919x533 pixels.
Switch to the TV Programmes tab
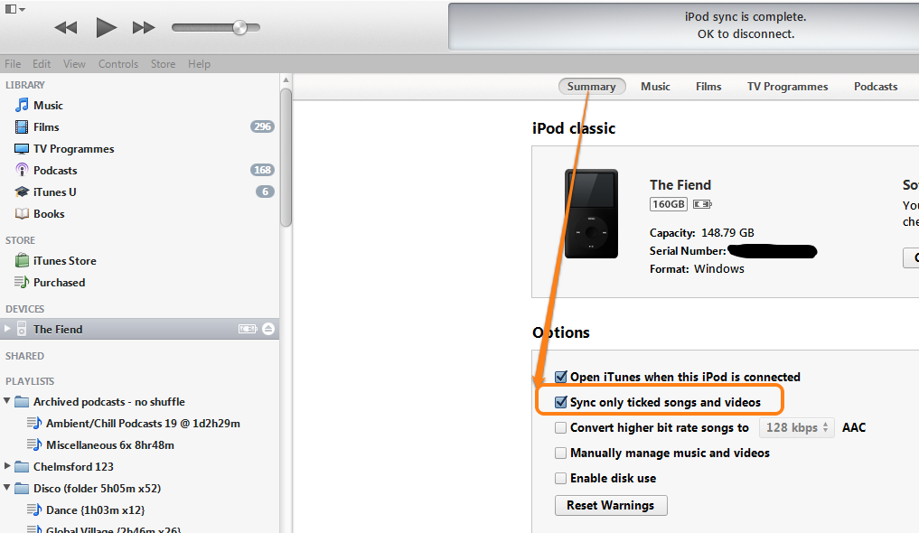pos(787,87)
